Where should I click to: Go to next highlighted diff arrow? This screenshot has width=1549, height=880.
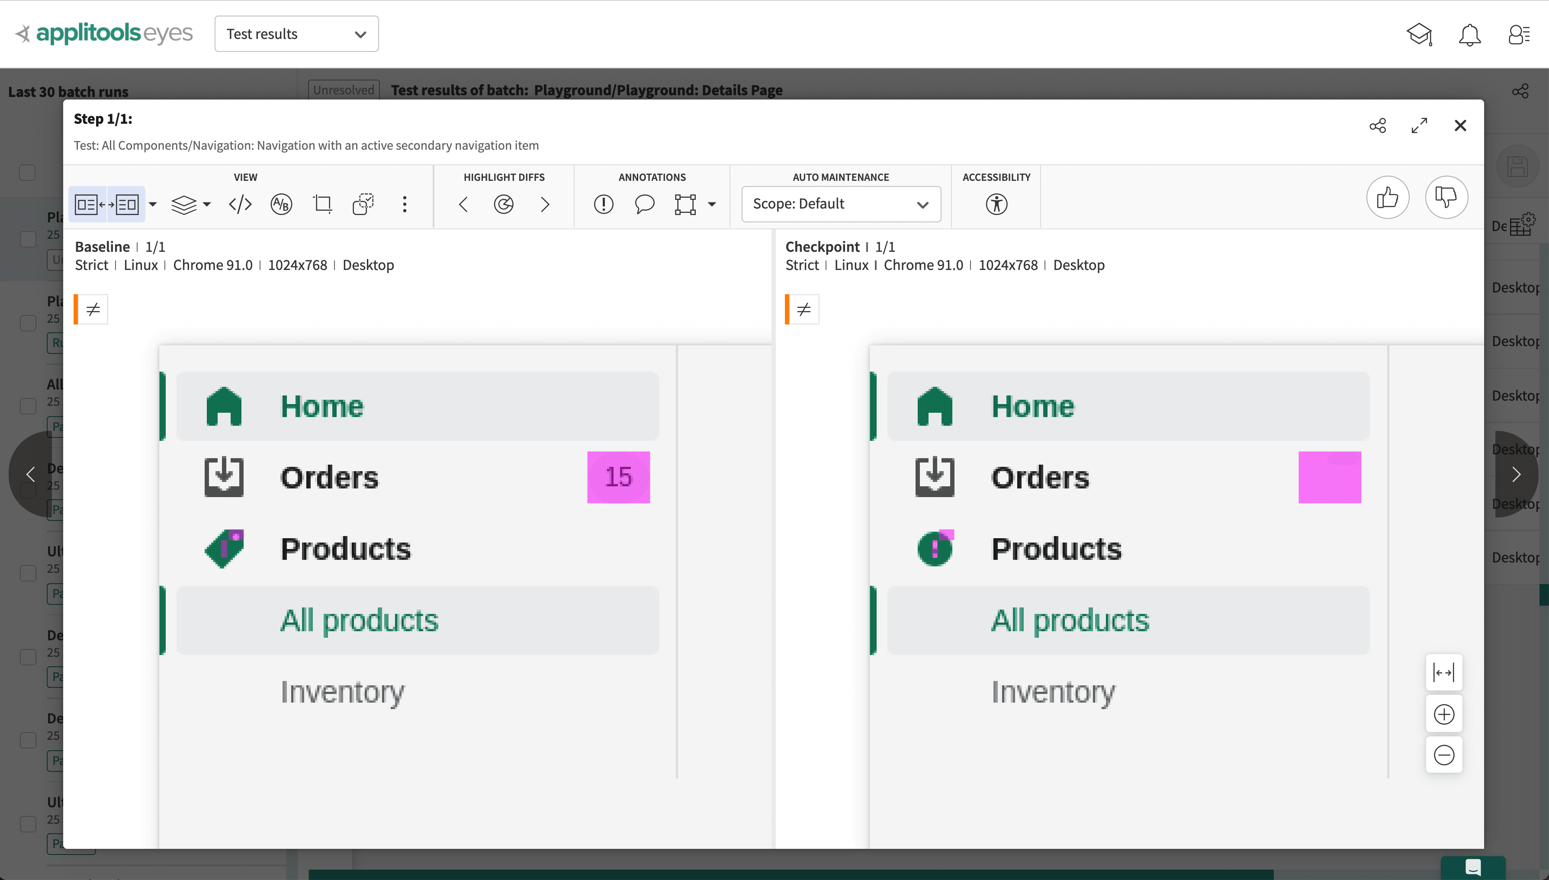click(545, 204)
